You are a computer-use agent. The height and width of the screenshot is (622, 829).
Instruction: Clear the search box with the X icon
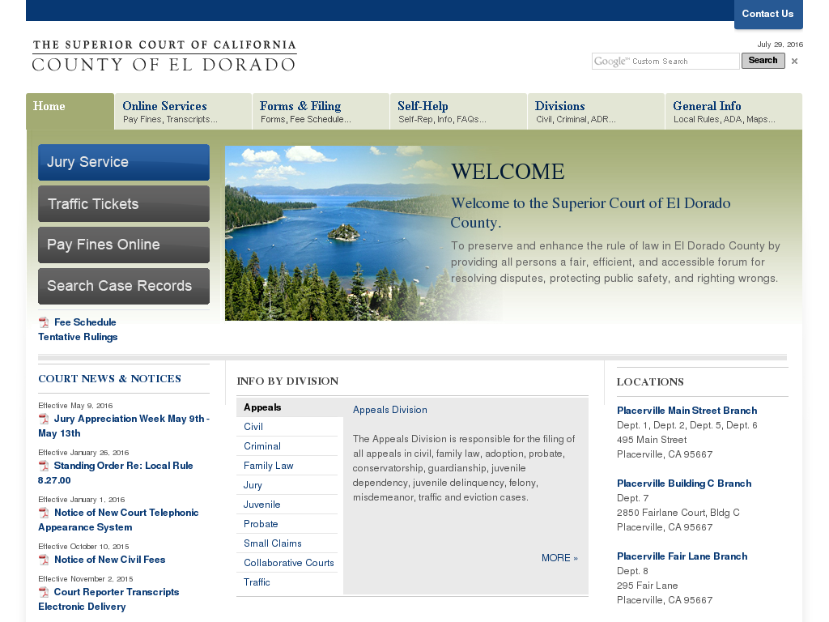click(x=794, y=62)
